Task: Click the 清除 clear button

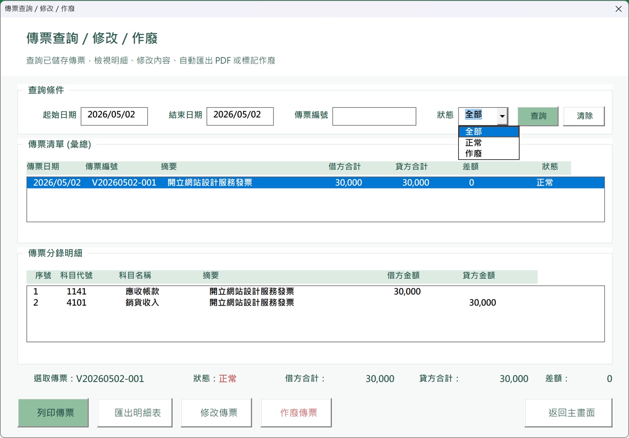Action: tap(584, 116)
